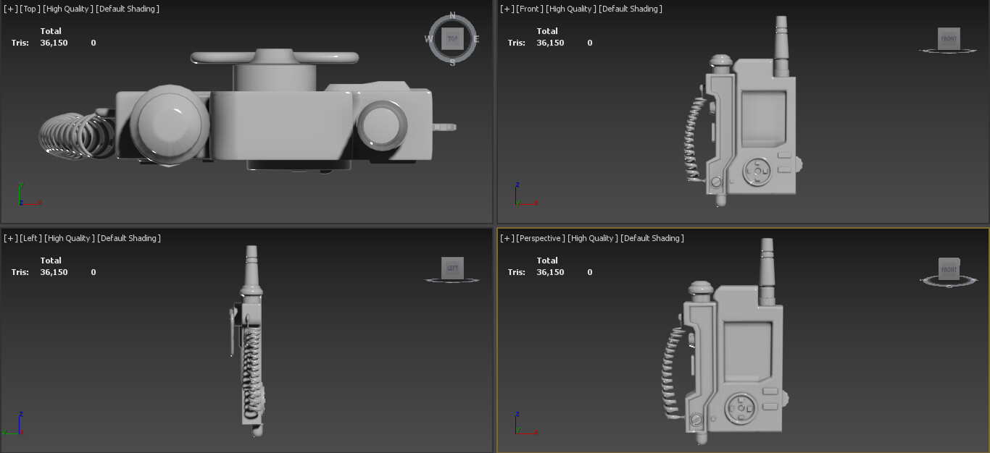Open the [Perspective] point-of-view label menu
990x453 pixels.
[x=539, y=238]
